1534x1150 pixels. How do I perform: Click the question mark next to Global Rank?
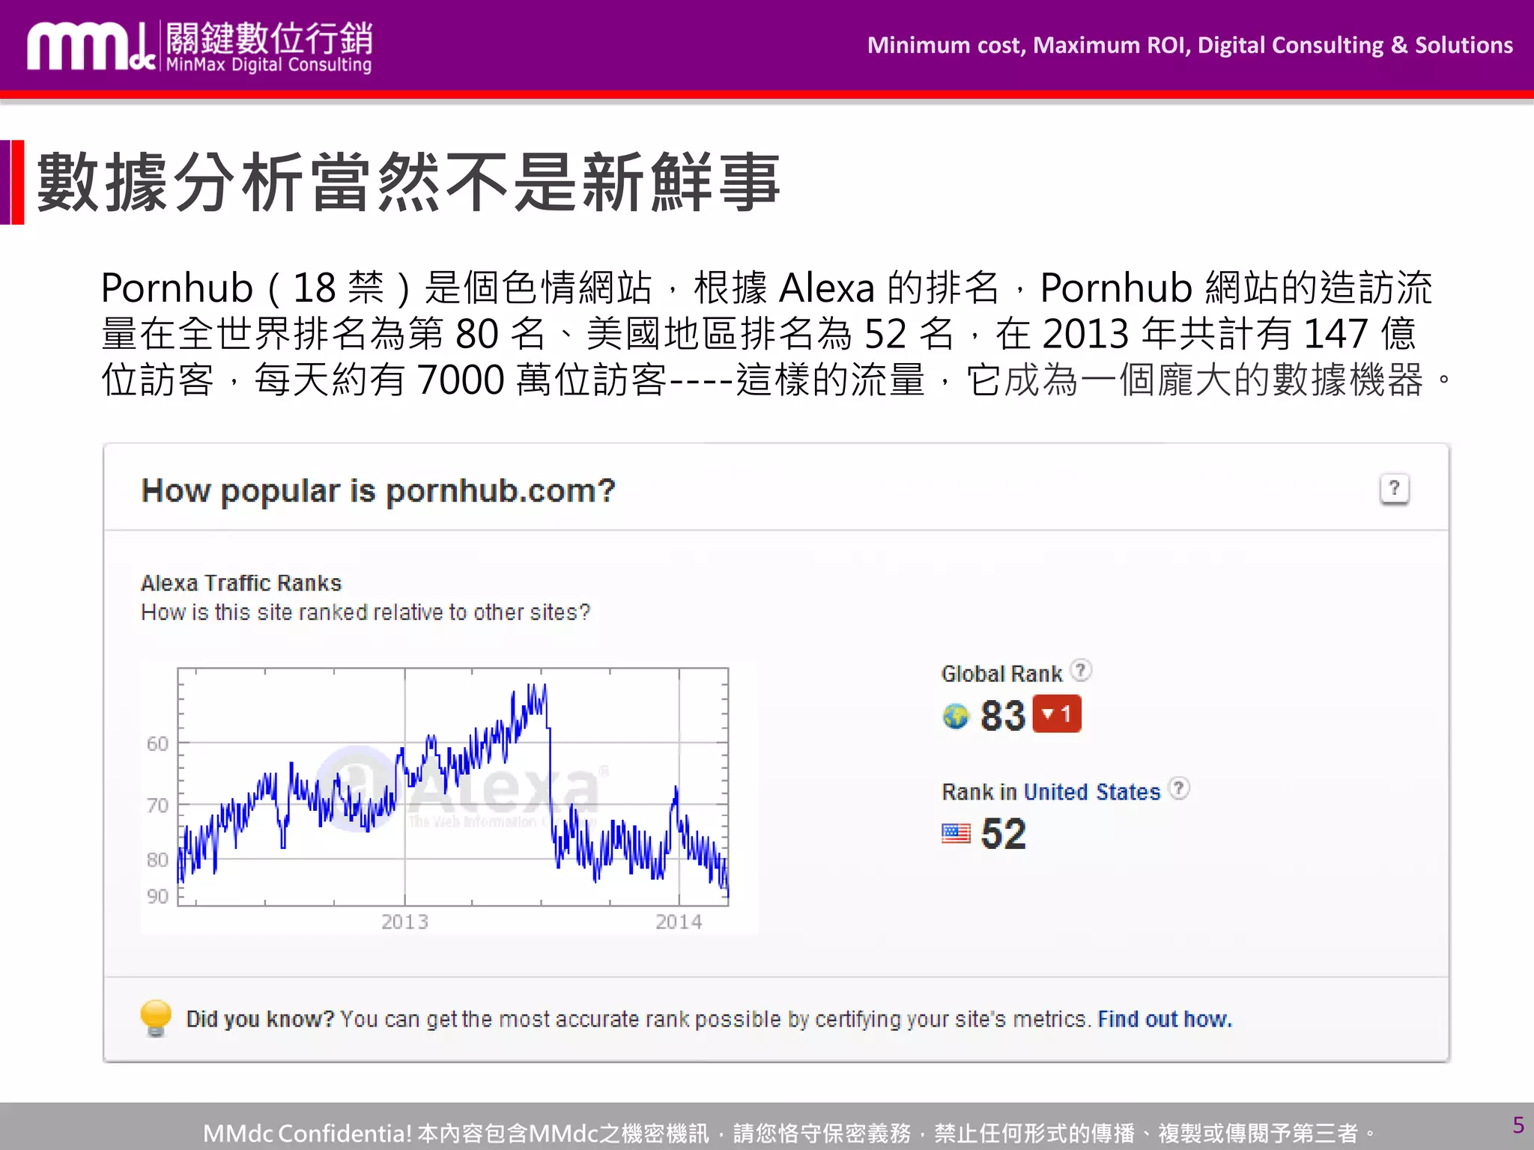(x=1080, y=669)
